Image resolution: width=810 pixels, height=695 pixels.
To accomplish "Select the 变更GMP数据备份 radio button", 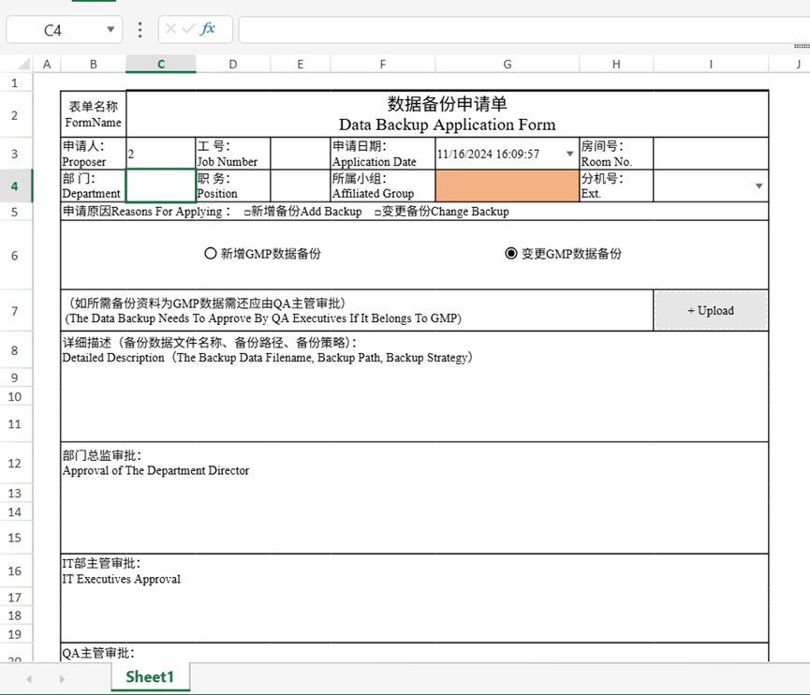I will [511, 253].
